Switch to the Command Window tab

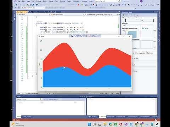click(133, 117)
